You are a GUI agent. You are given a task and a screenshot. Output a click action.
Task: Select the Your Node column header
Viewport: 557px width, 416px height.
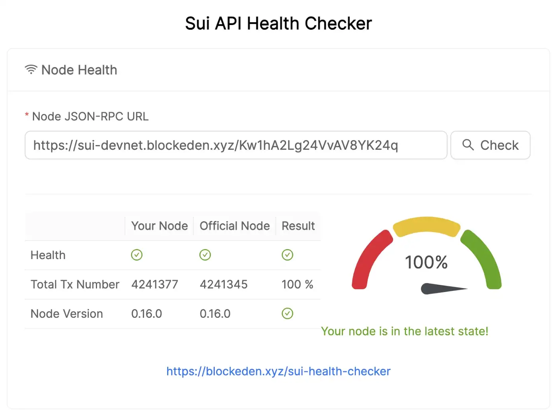click(x=159, y=226)
